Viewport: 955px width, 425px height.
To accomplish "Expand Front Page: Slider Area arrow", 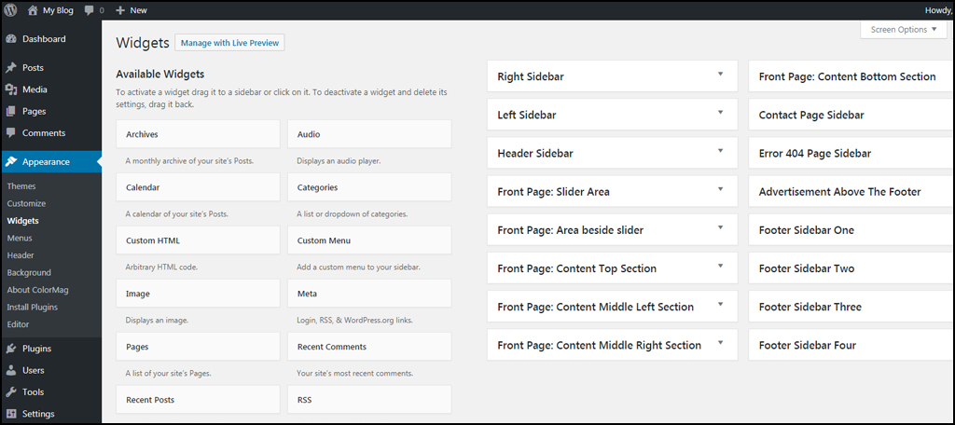I will [x=721, y=189].
